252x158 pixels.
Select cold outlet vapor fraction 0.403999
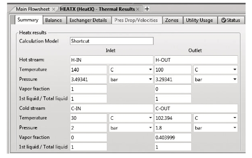(x=173, y=137)
